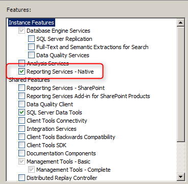Enable the SQL Server Replication checkbox
The width and height of the screenshot is (188, 184).
tap(31, 39)
